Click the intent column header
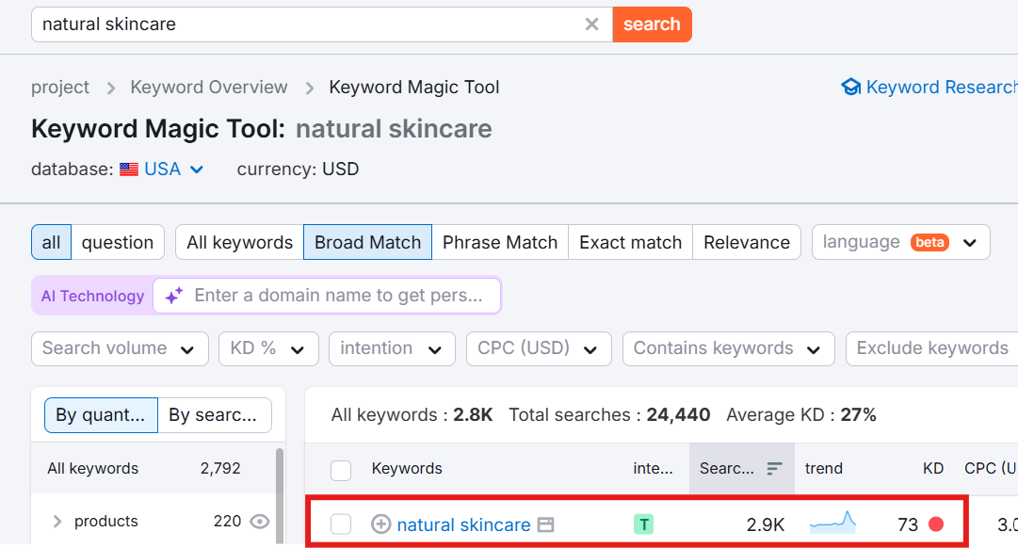Viewport: 1018px width, 548px height. (x=654, y=468)
